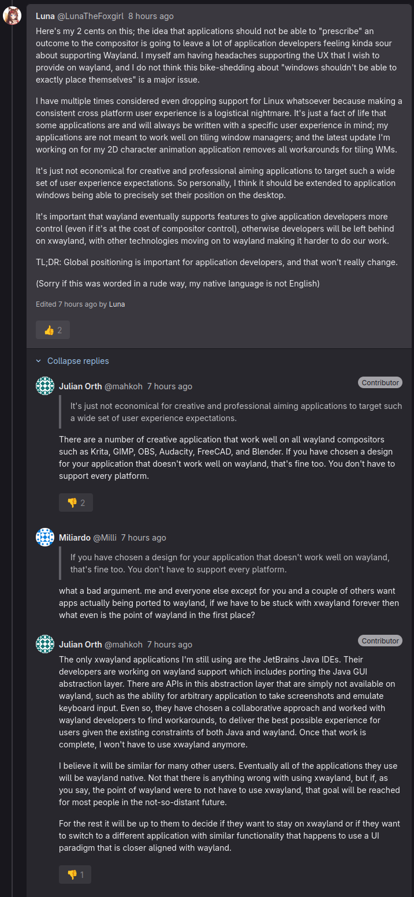This screenshot has height=897, width=414.
Task: Open Miliardo's author name link
Action: coord(74,537)
